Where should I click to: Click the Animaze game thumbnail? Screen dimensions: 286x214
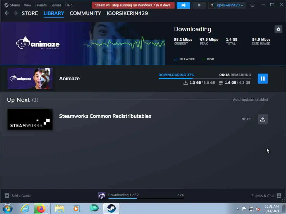coord(30,78)
